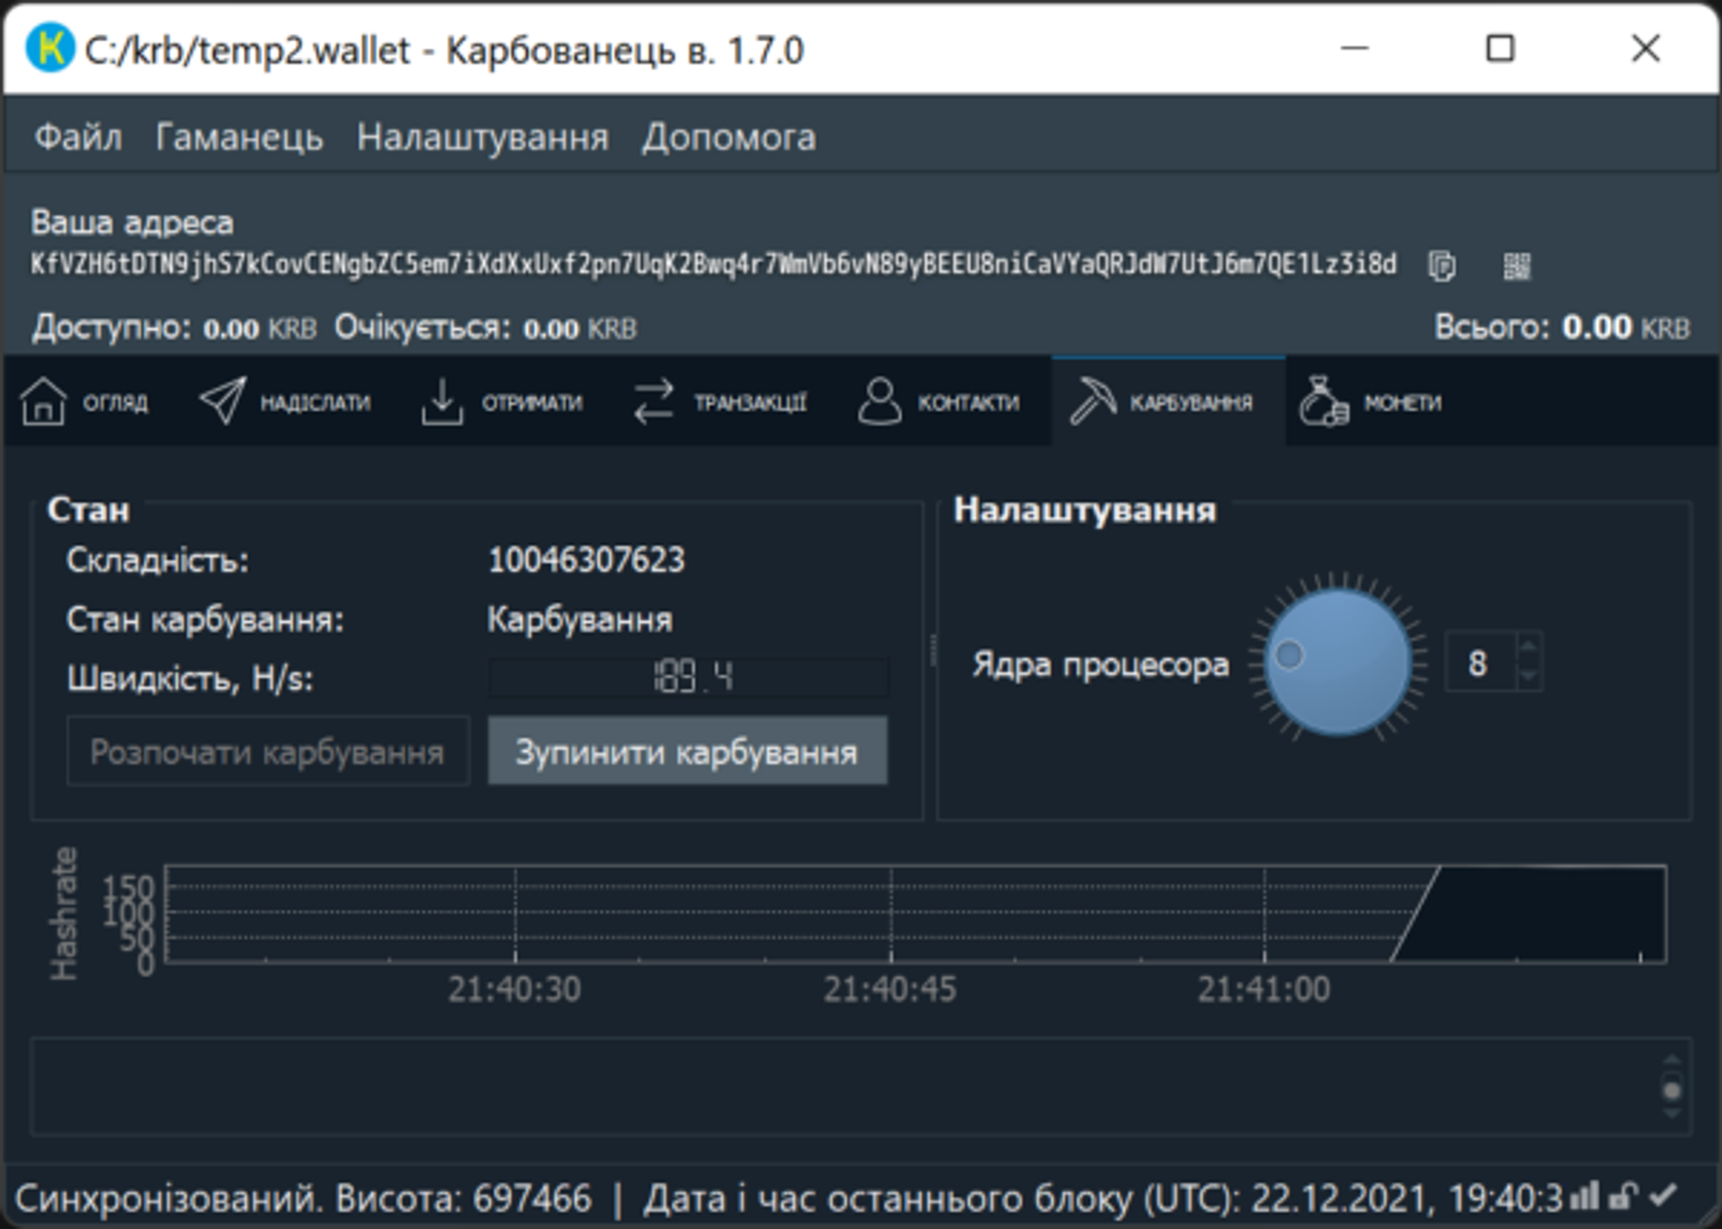1722x1229 pixels.
Task: Click the log scrollbar down arrow
Action: [1672, 1114]
